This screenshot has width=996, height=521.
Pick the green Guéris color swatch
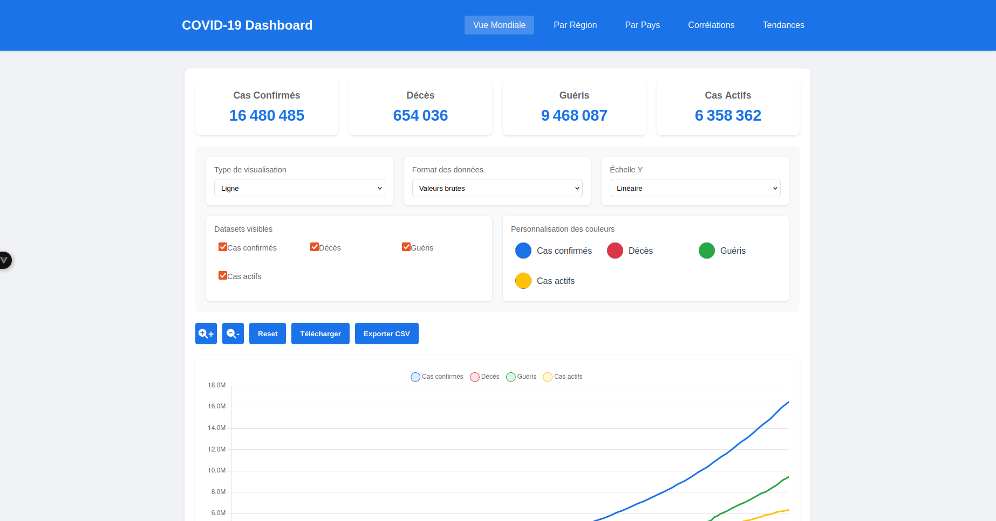click(707, 251)
